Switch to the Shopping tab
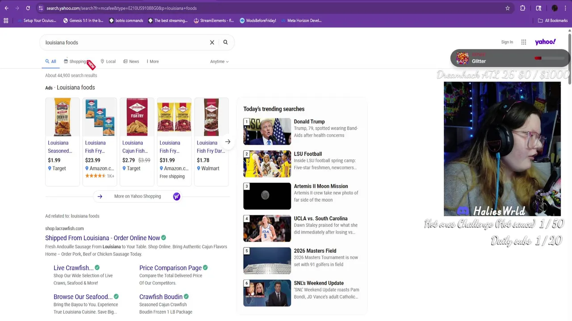This screenshot has height=321, width=572. 75,62
